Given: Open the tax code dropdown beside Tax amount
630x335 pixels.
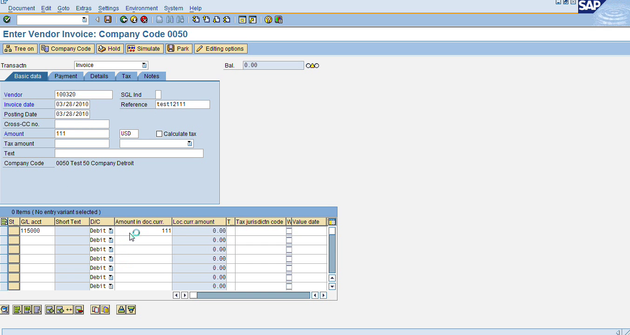Looking at the screenshot, I should tap(190, 144).
